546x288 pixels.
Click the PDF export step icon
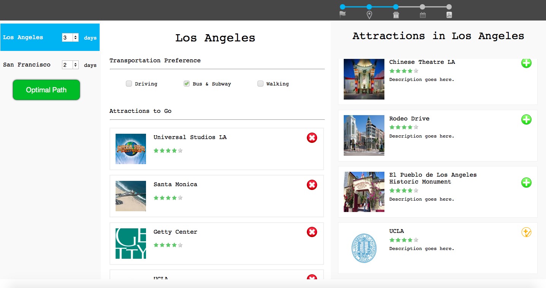[449, 15]
